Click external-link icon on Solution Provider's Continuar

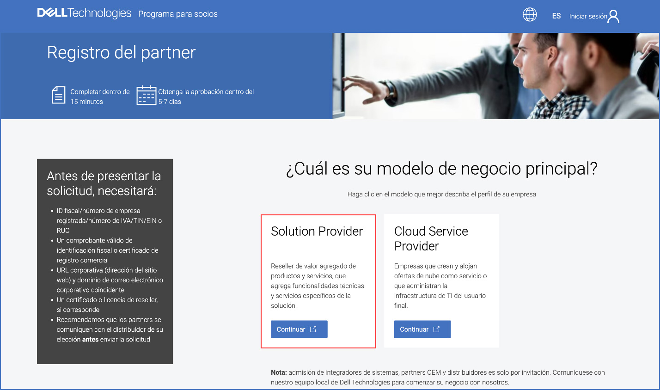pos(313,329)
